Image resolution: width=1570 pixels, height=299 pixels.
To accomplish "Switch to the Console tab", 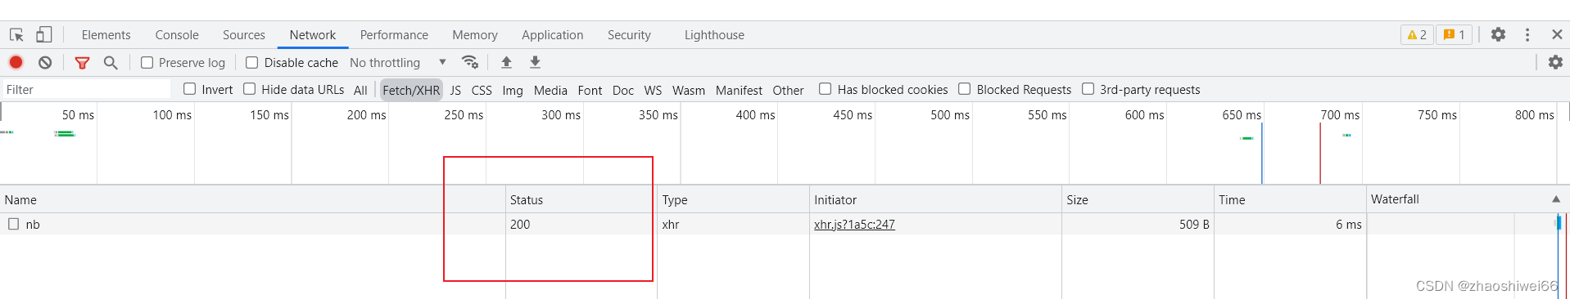I will coord(177,35).
